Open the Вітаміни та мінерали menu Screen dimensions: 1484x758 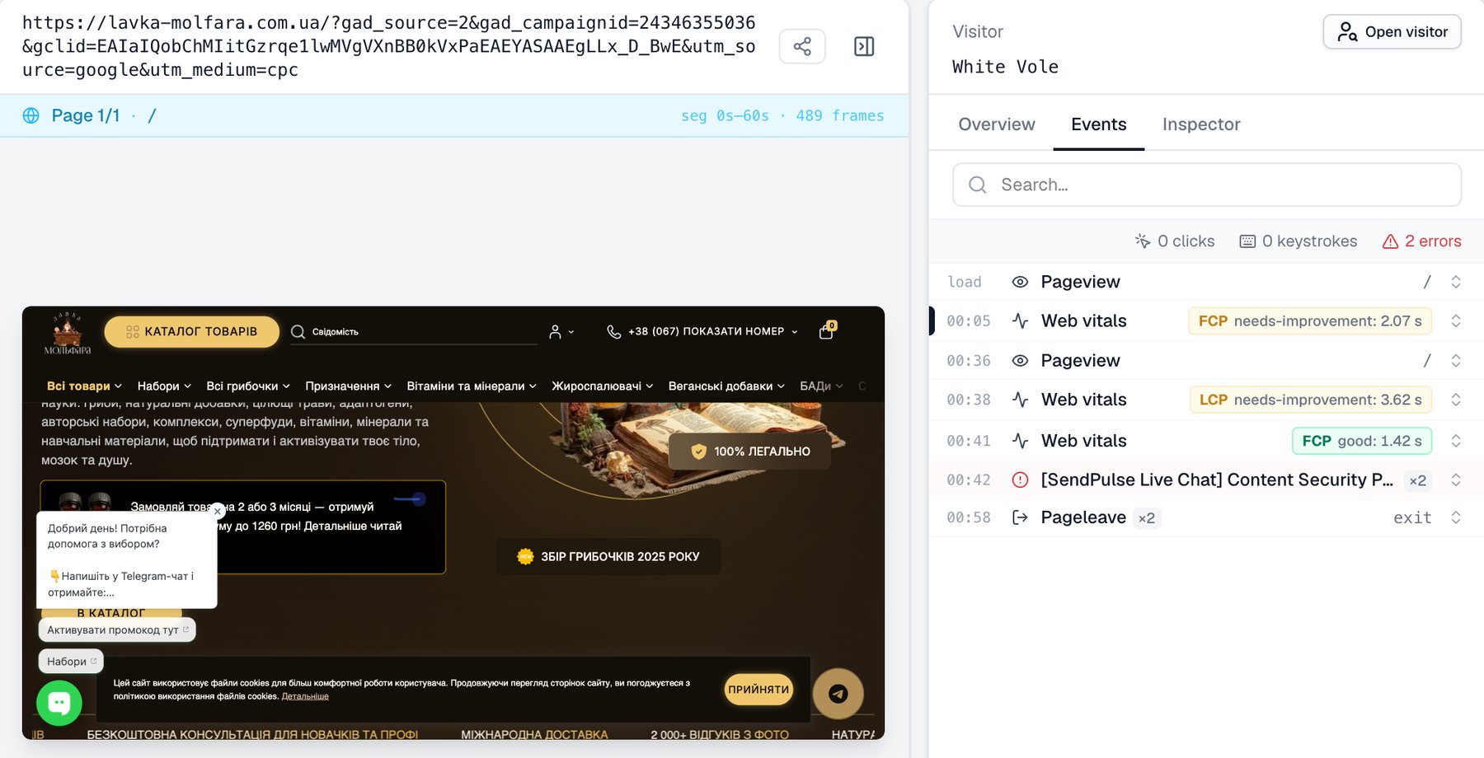[x=472, y=386]
